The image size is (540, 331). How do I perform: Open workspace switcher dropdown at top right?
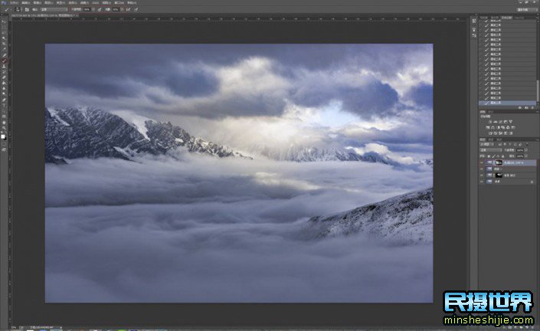pos(525,9)
